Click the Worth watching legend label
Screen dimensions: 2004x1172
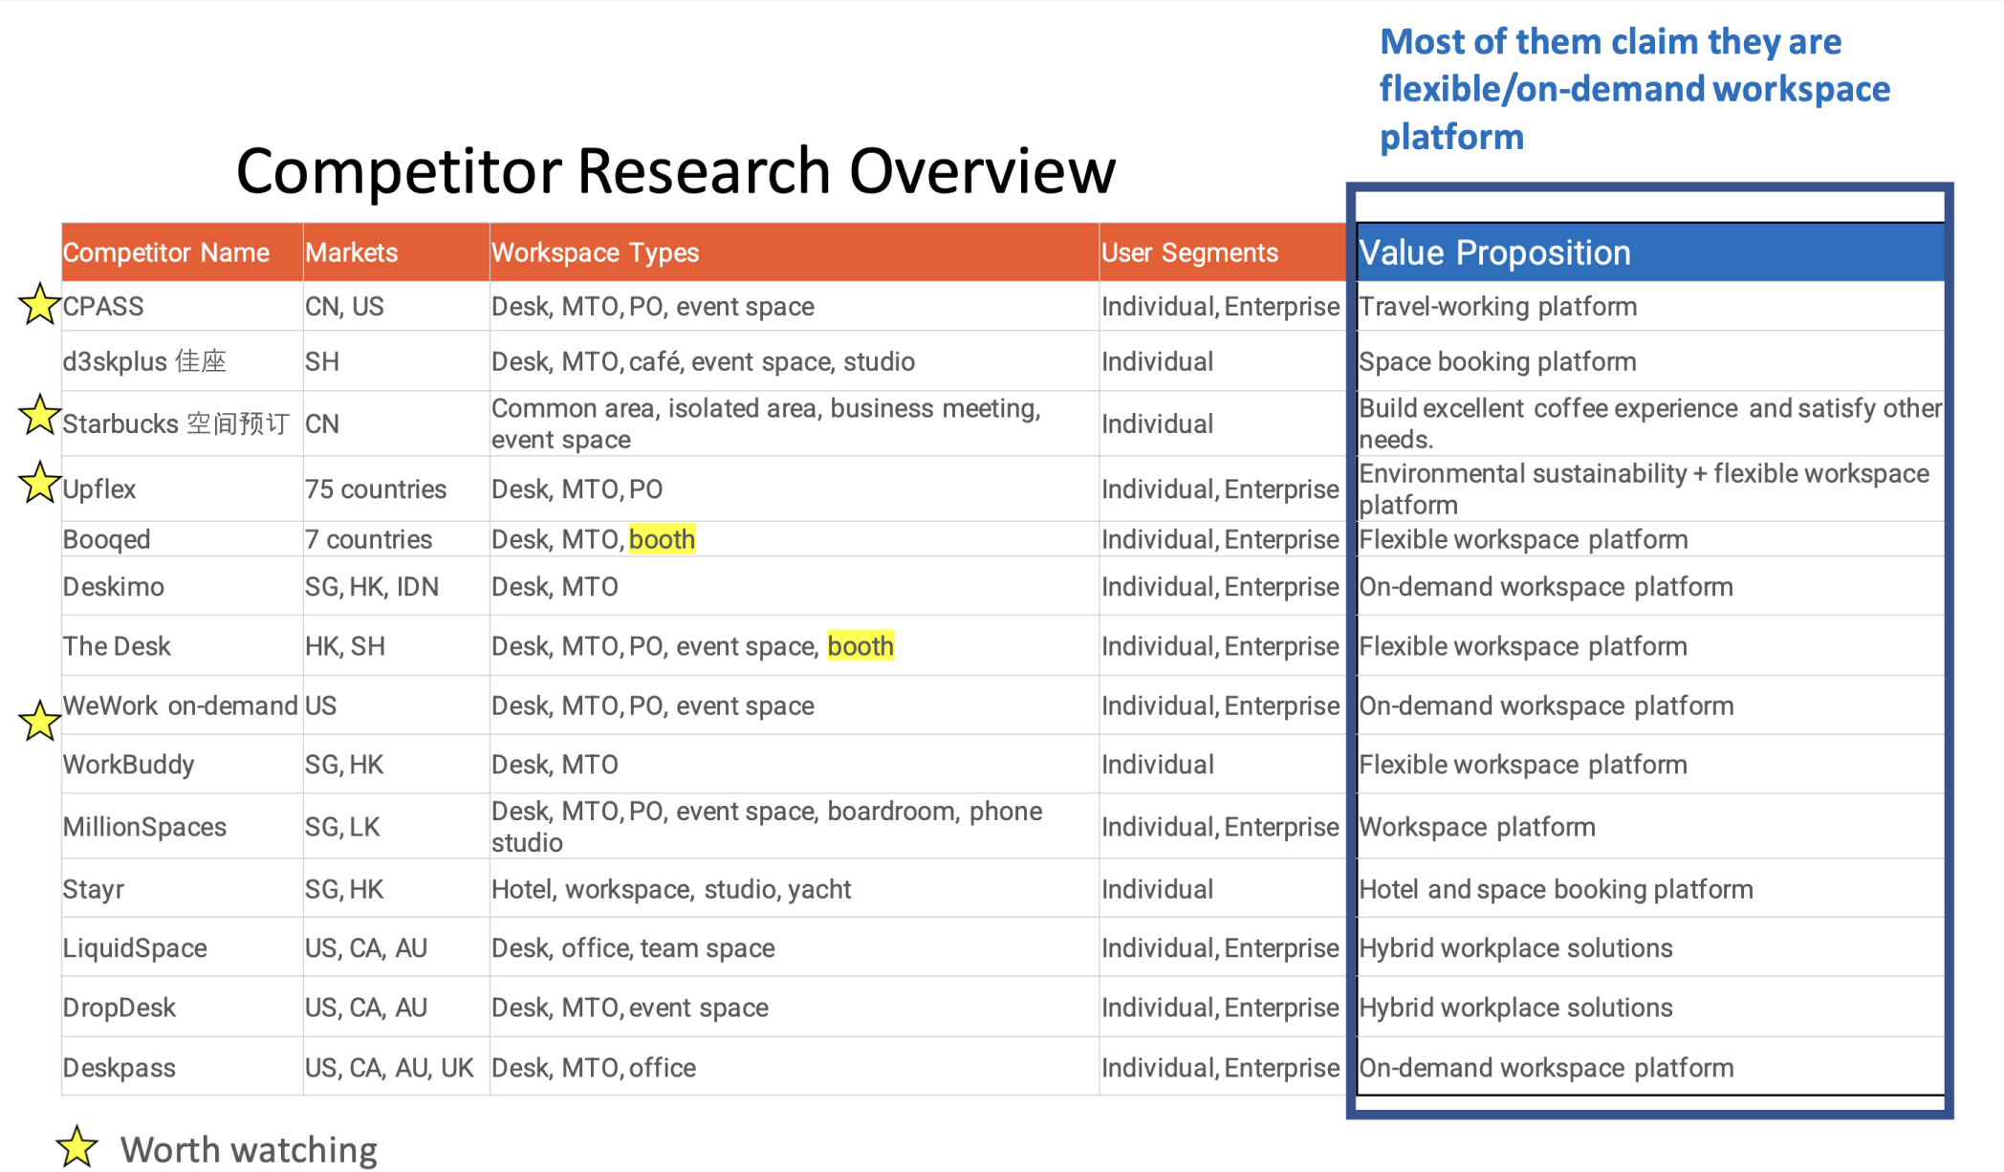[x=249, y=1149]
